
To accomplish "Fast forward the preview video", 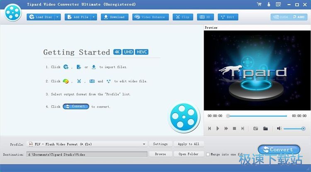I will (226, 128).
